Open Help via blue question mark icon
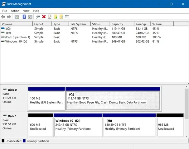The height and width of the screenshot is (149, 189). pos(24,16)
